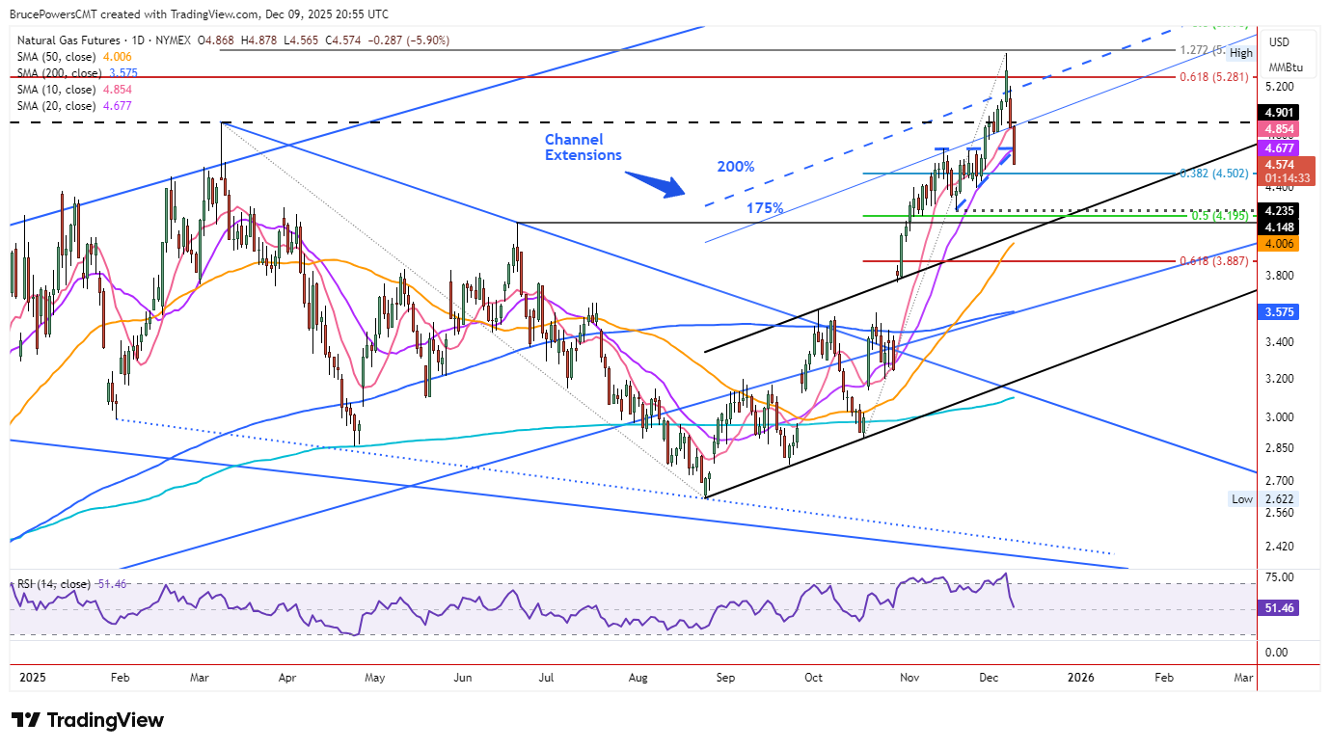Click the 4.148 price axis label
This screenshot has height=749, width=1330.
coord(1280,227)
